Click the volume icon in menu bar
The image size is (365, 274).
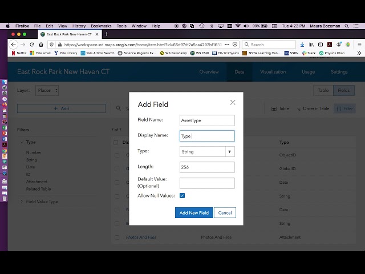coord(246,26)
